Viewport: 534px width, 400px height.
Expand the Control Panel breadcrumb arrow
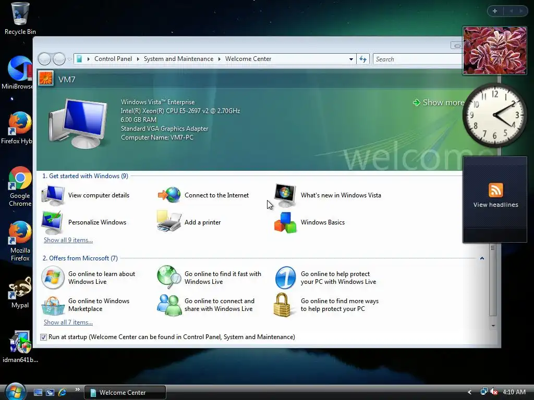(138, 59)
